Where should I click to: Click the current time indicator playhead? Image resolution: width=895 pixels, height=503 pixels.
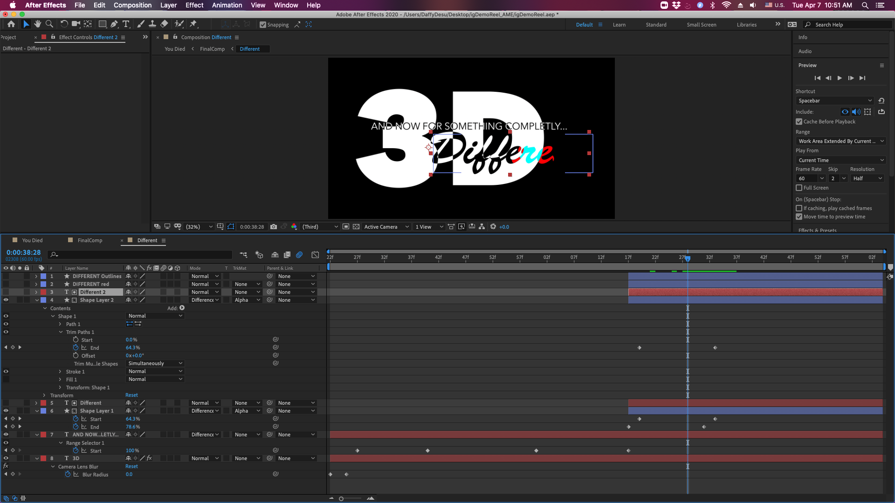(688, 258)
